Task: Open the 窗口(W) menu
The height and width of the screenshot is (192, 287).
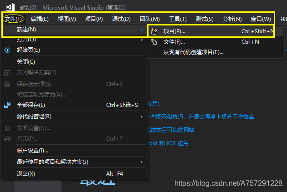Action: (261, 19)
